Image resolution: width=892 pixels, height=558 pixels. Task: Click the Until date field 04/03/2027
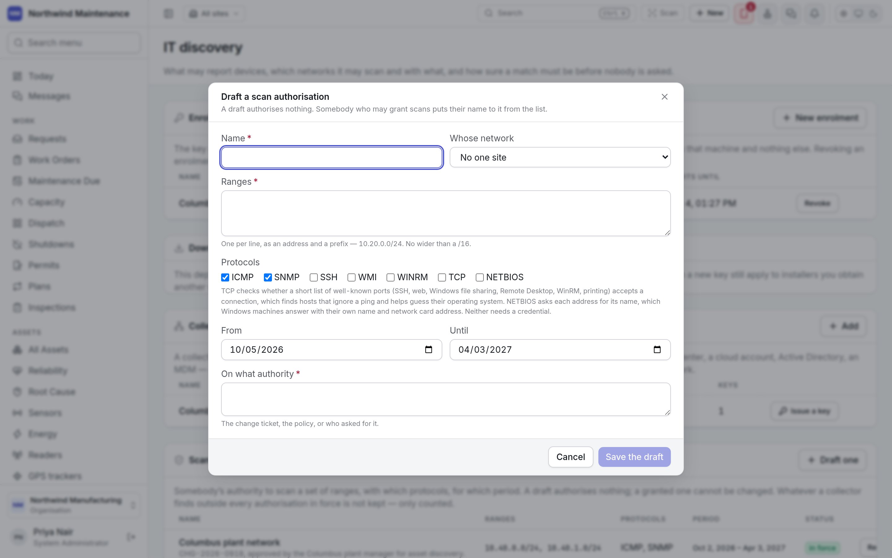(560, 349)
